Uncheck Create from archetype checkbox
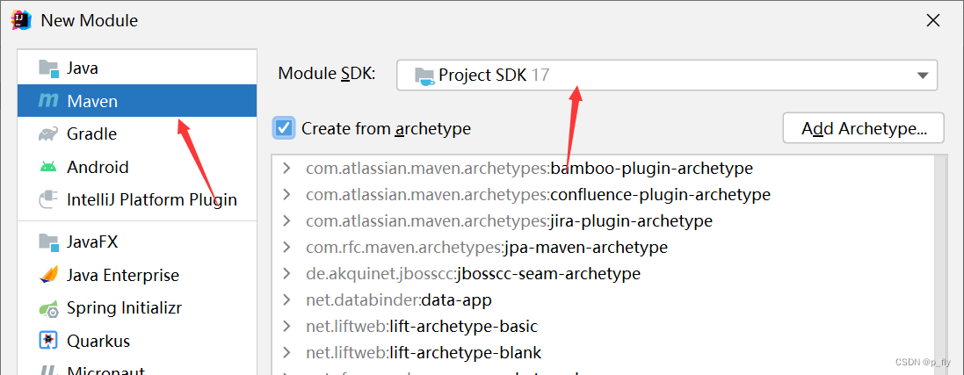The image size is (964, 375). pyautogui.click(x=284, y=128)
